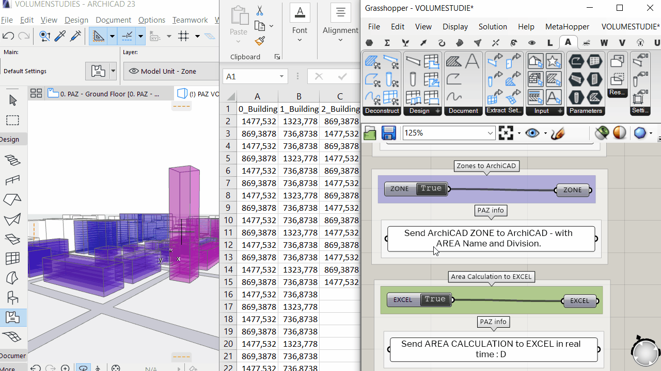The image size is (661, 371).
Task: Expand Excel Name Box dropdown arrow
Action: coord(281,76)
